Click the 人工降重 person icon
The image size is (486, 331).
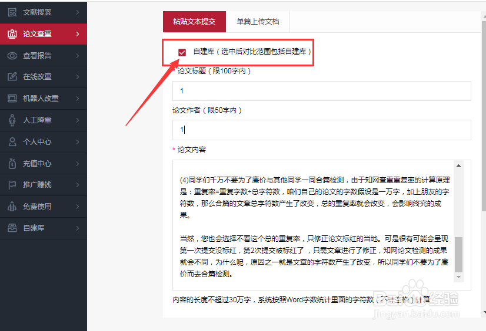tap(12, 120)
